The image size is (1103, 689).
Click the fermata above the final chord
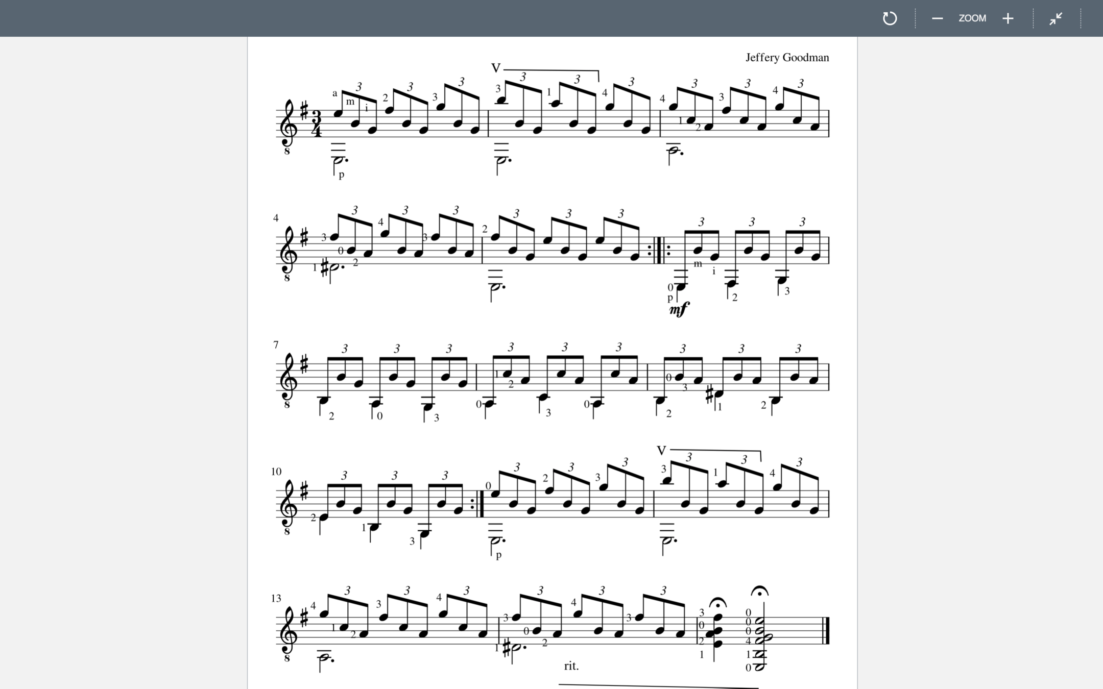click(759, 592)
